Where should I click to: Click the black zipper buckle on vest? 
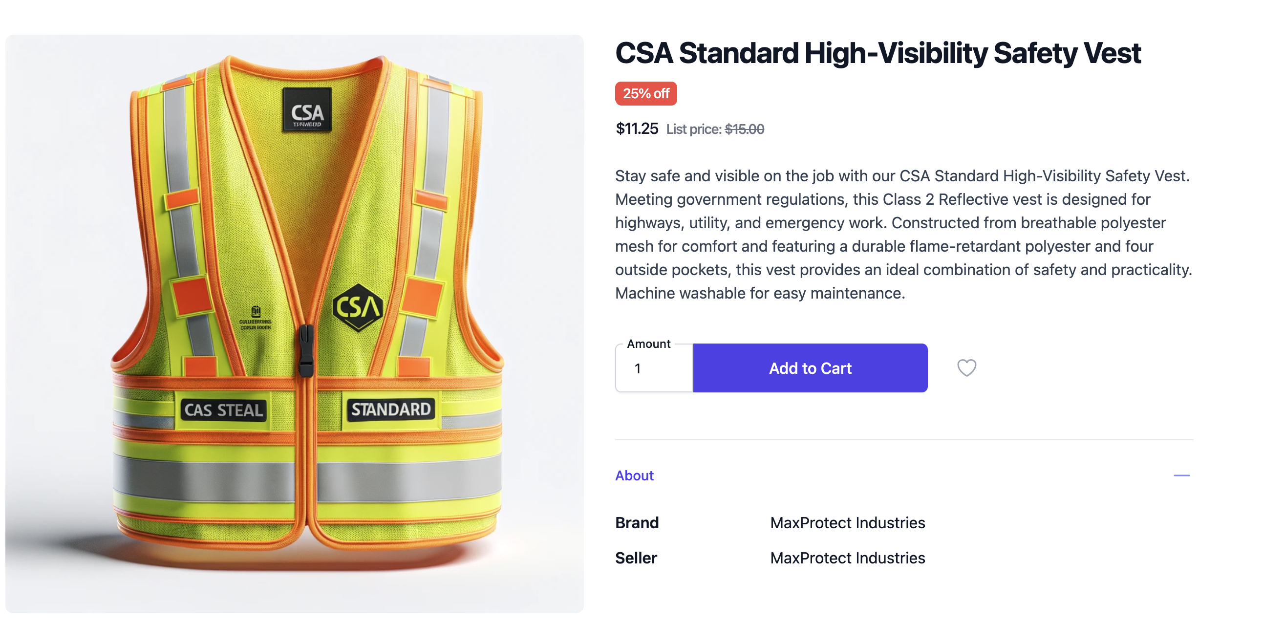(x=306, y=350)
